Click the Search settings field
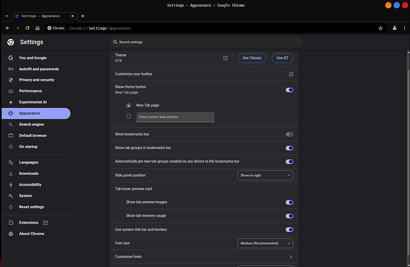410x267 pixels. pos(206,42)
